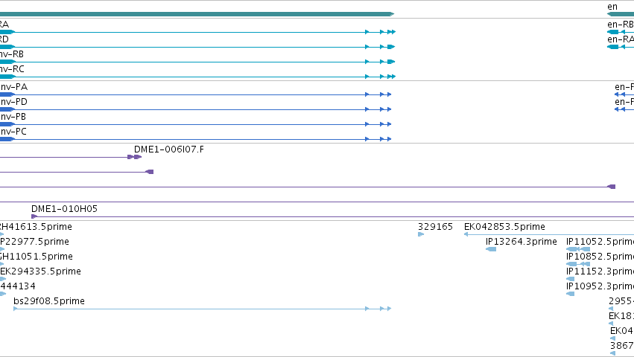Click the IP13264.3prime feature block
Viewport: 634px width, 357px height.
pos(491,249)
